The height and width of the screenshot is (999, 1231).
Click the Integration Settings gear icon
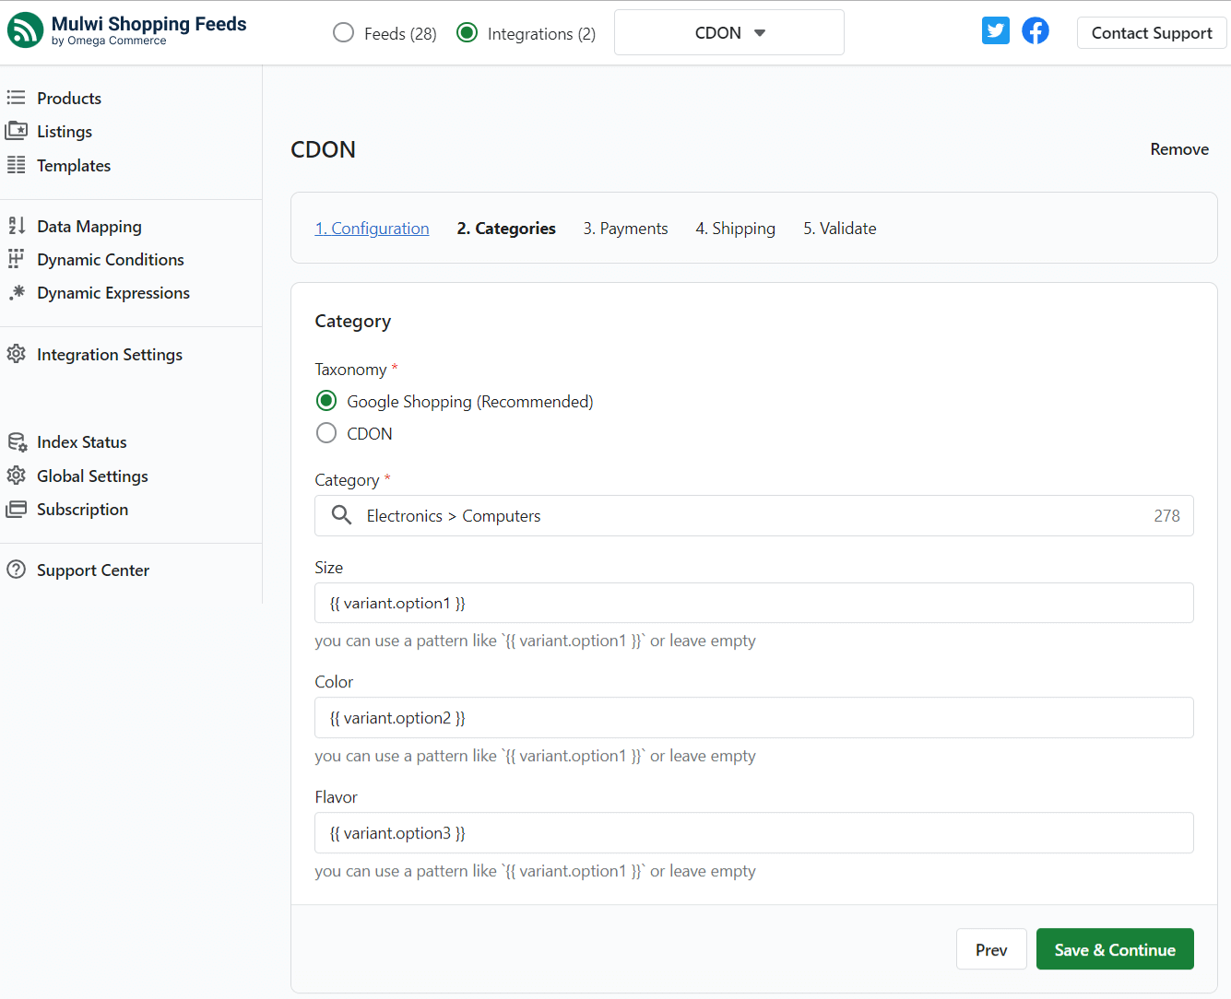coord(17,354)
